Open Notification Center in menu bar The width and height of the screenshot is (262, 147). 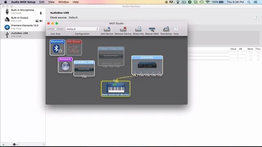point(255,2)
